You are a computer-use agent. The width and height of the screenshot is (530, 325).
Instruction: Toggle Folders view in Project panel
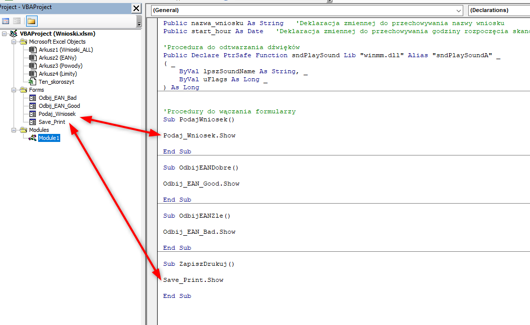click(32, 21)
